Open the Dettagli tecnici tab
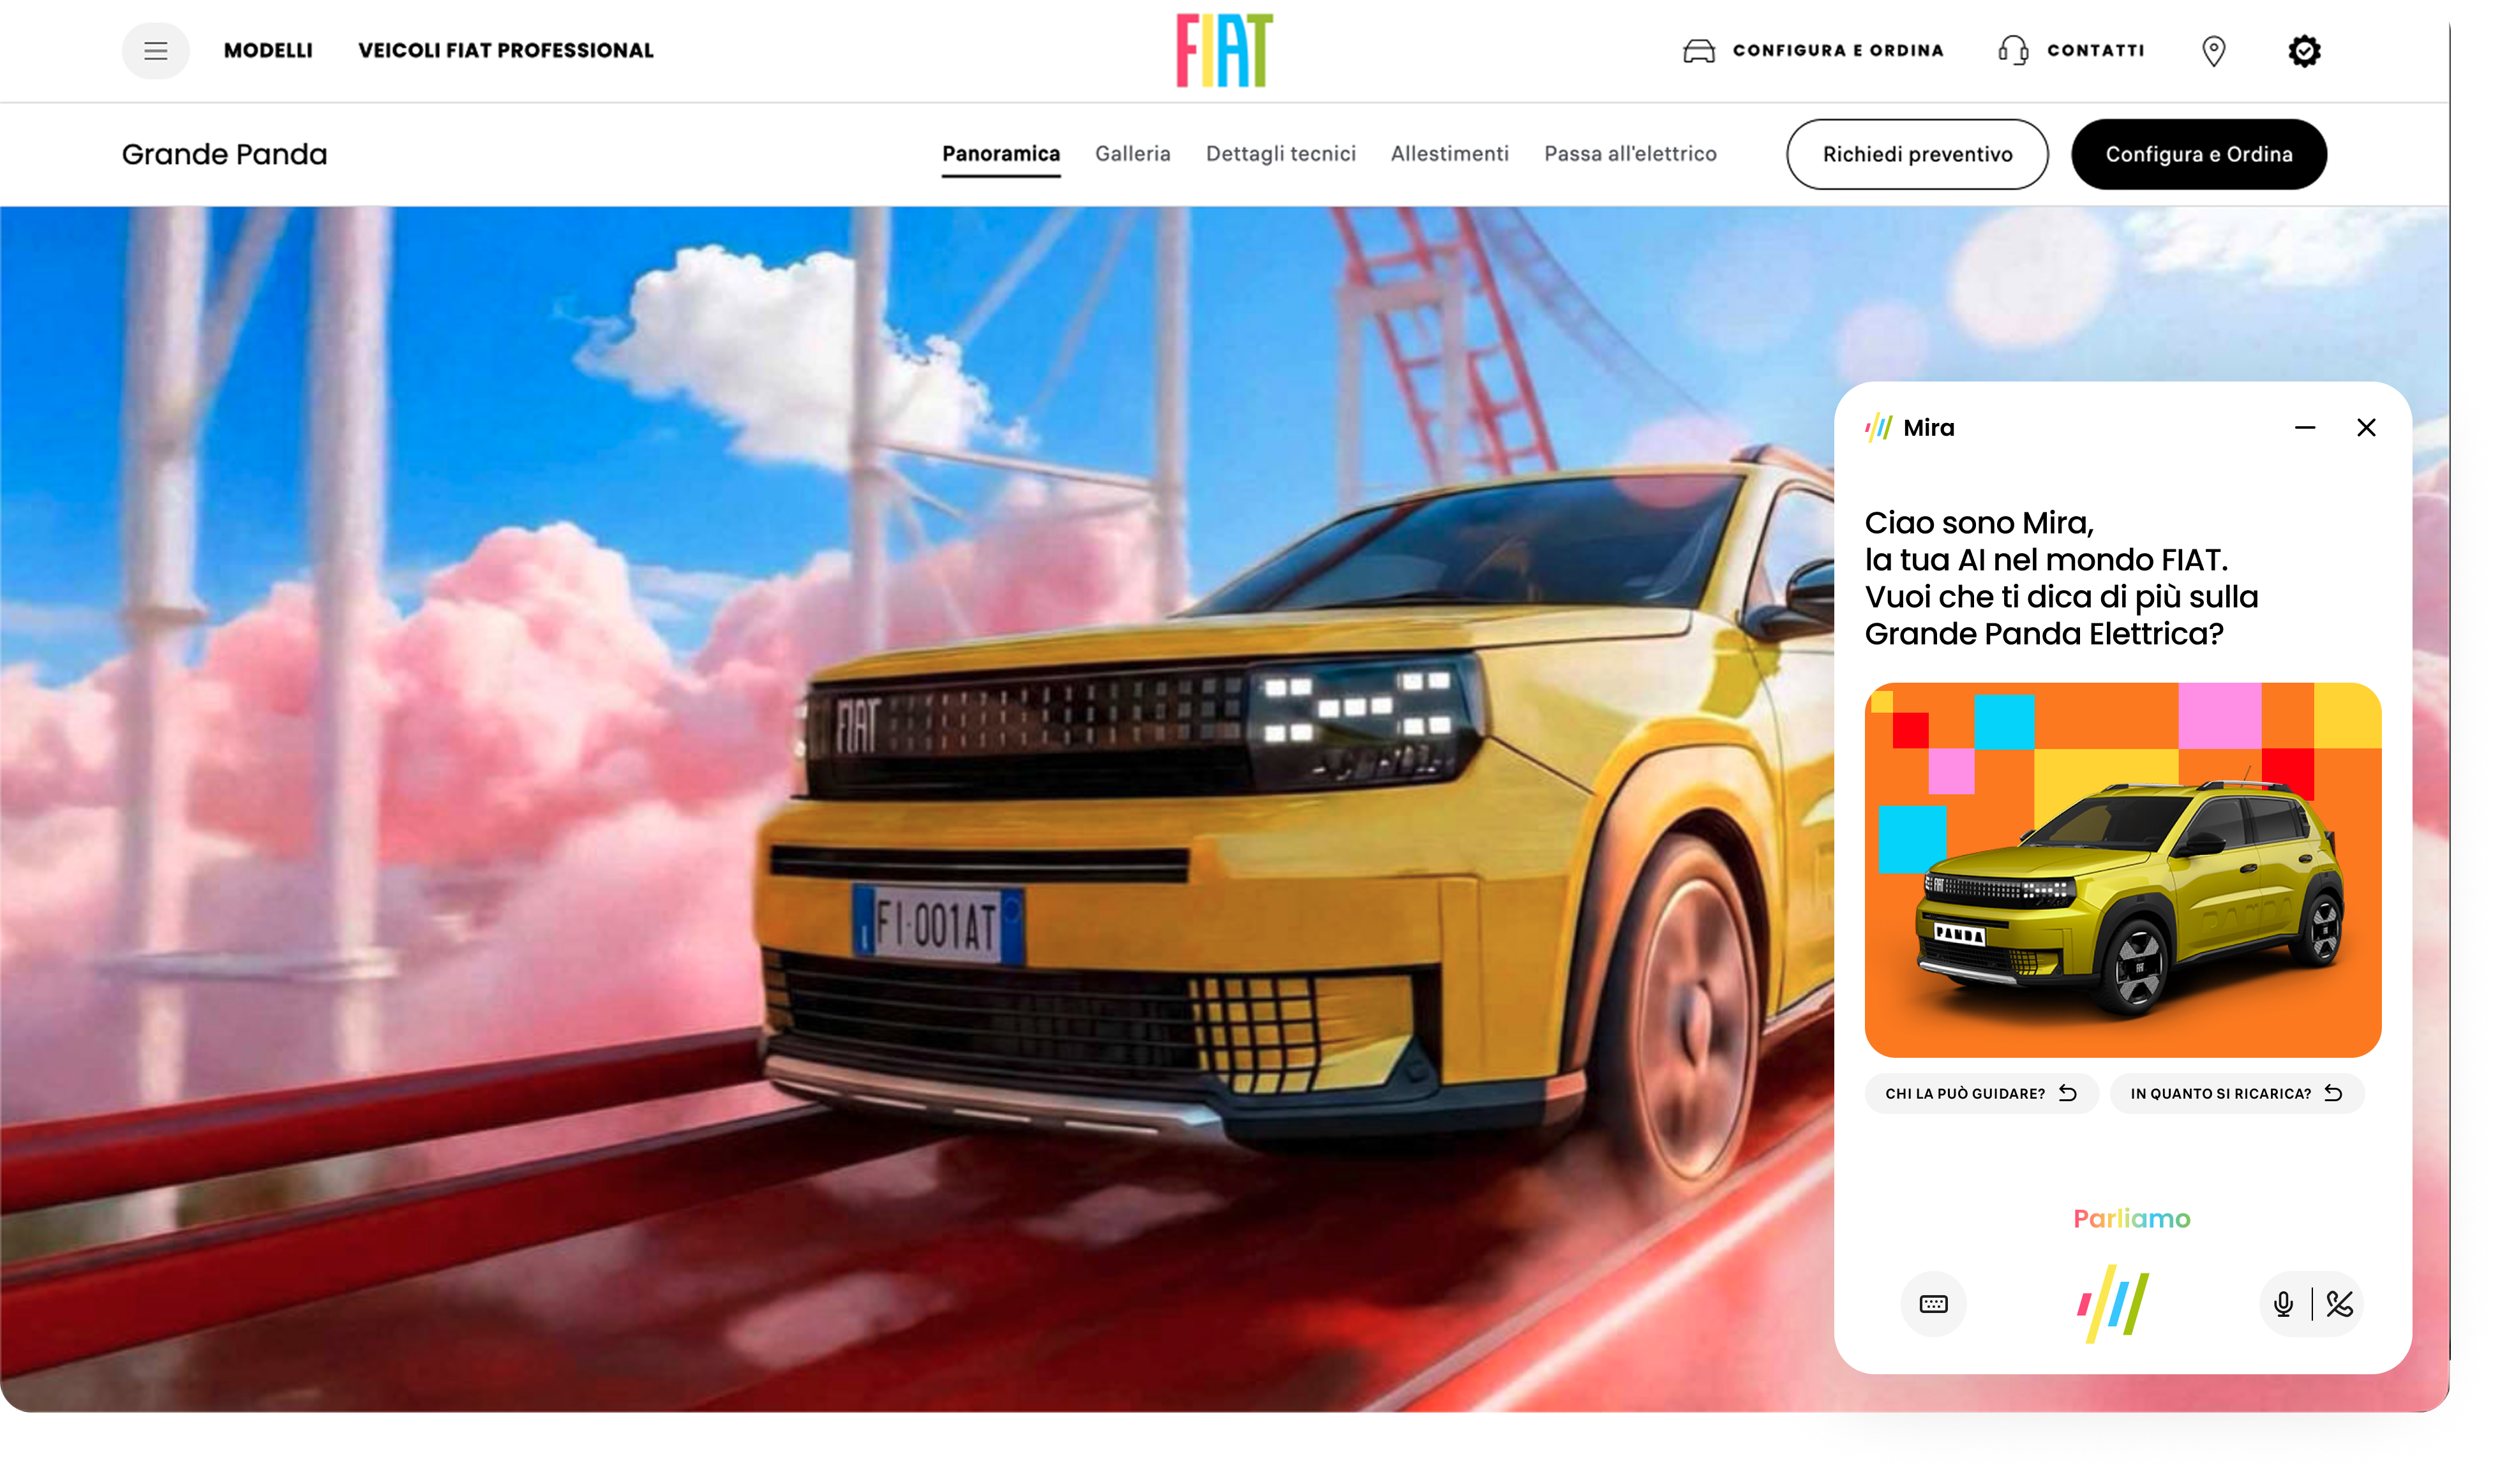The width and height of the screenshot is (2507, 1484). pos(1280,154)
